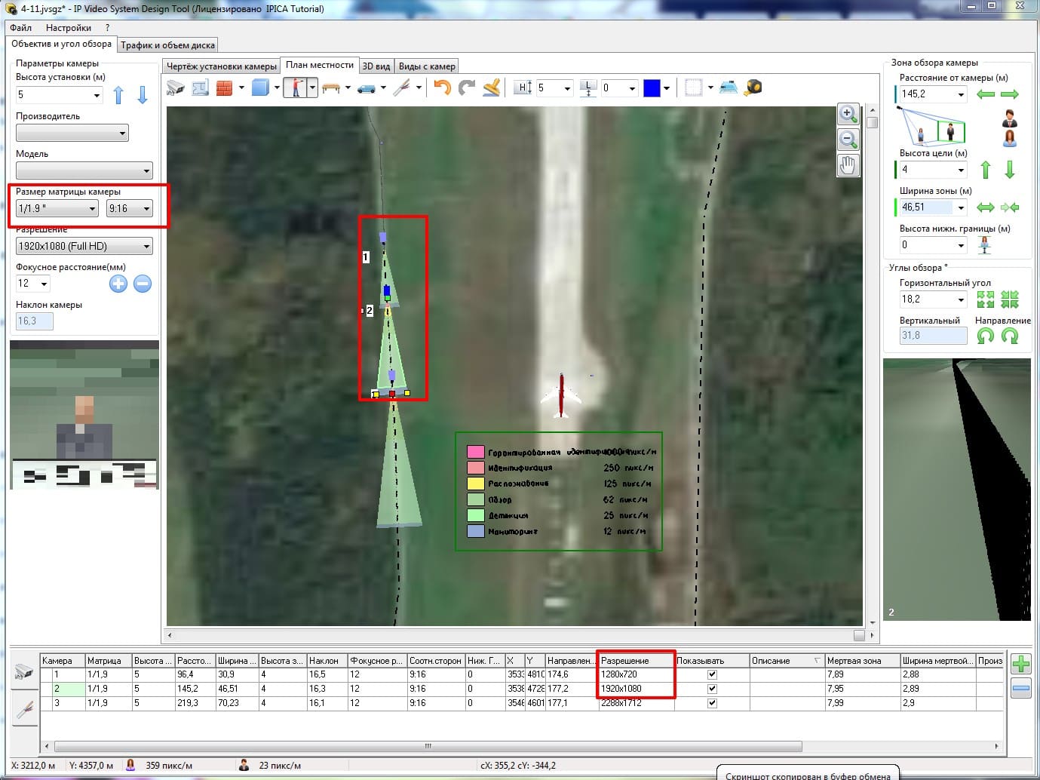The height and width of the screenshot is (780, 1040).
Task: Open the 9:16 aspect ratio dropdown
Action: click(130, 209)
